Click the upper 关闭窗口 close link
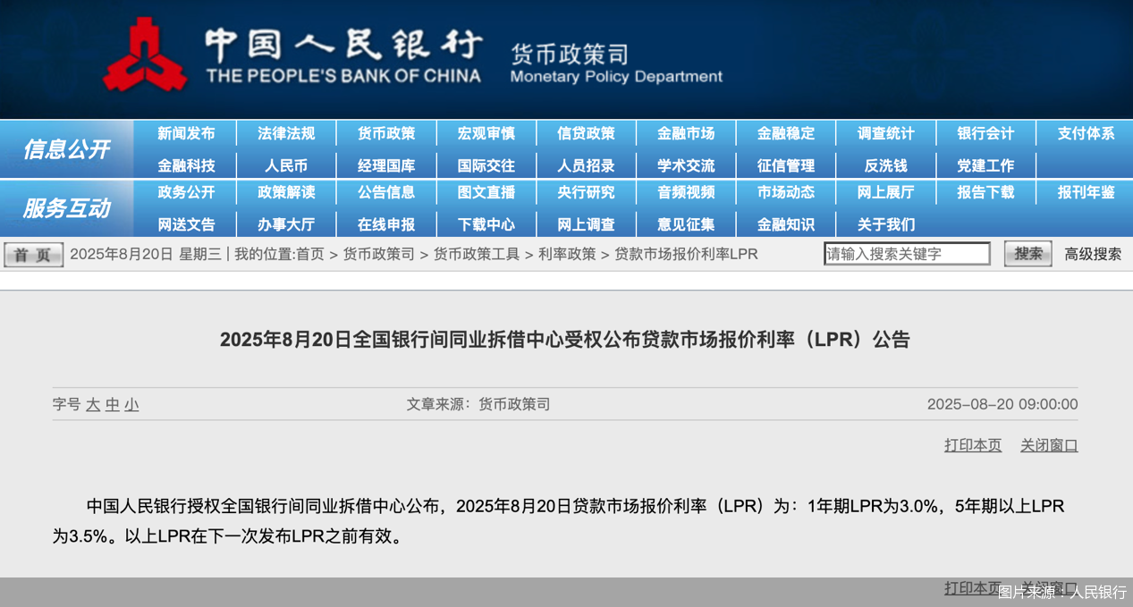 1049,445
